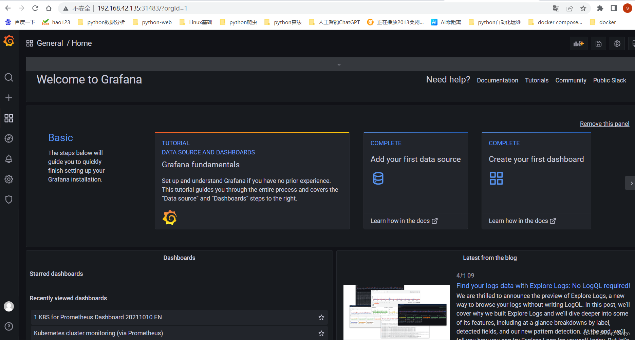Click the Create your first dashboard card
This screenshot has width=635, height=340.
coord(536,181)
